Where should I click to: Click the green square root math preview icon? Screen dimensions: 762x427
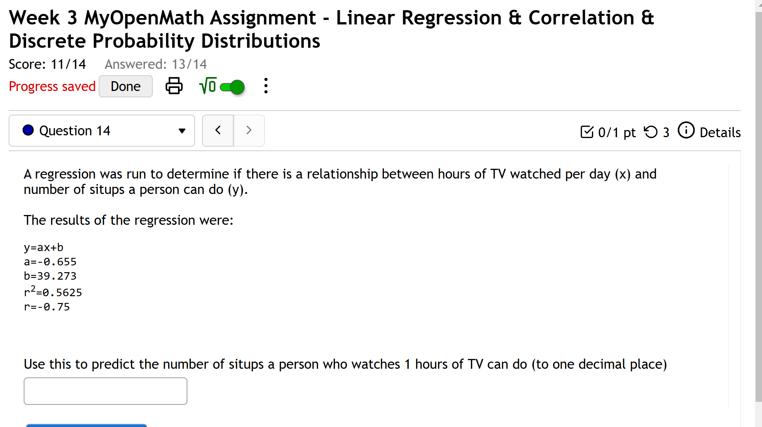tap(207, 86)
